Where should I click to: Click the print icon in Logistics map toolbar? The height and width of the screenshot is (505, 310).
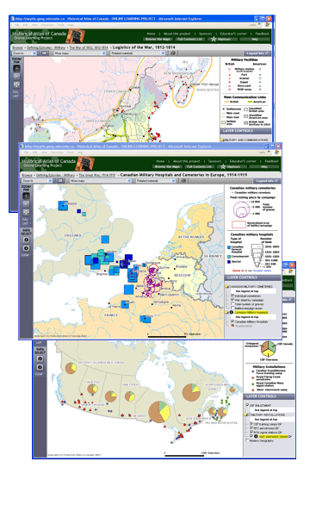[x=173, y=53]
